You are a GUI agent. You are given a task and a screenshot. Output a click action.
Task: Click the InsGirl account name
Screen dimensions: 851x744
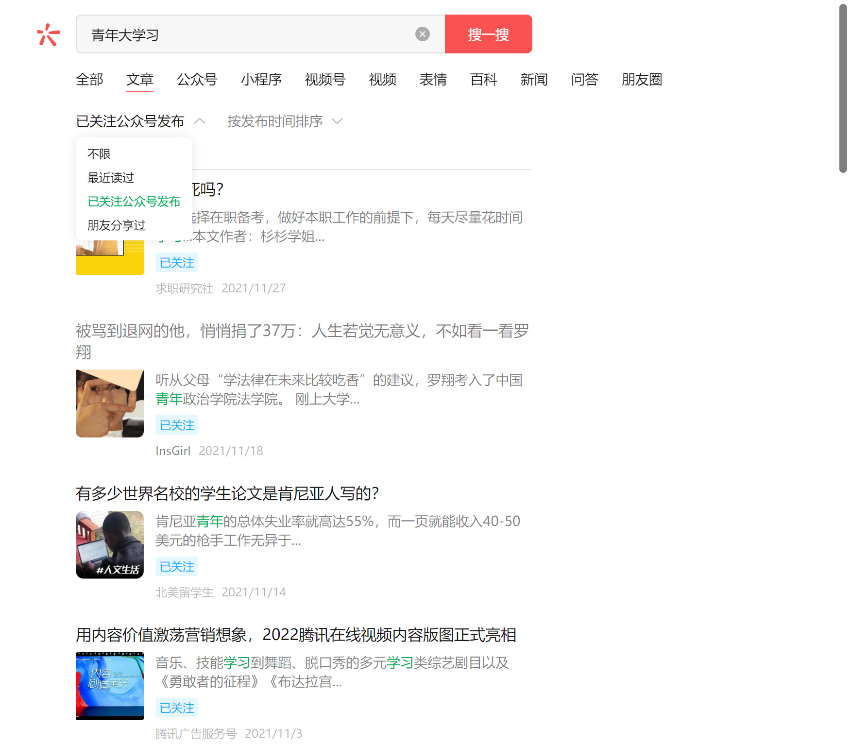173,451
